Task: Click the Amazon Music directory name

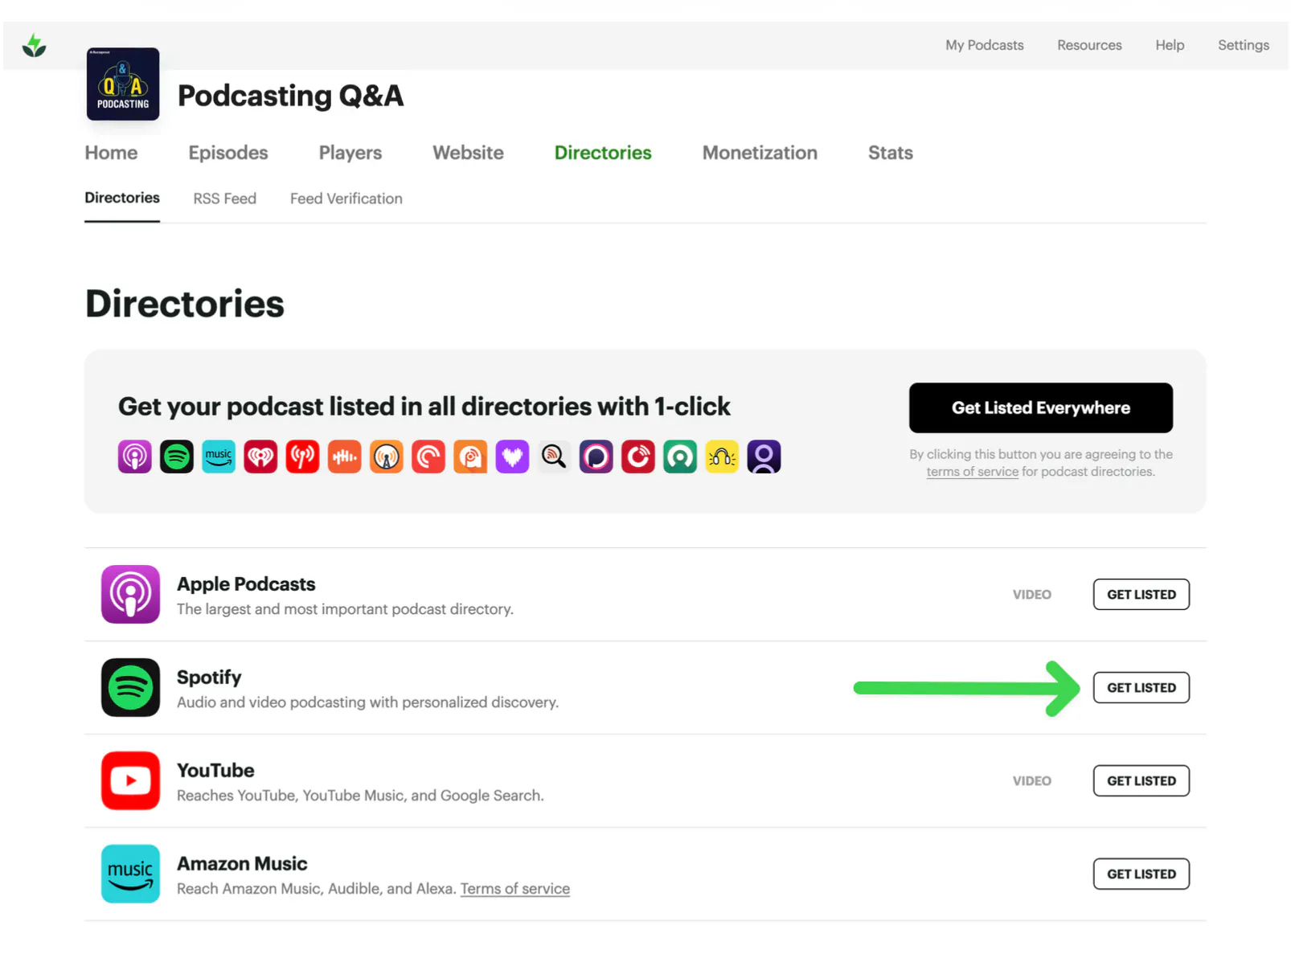Action: [x=242, y=864]
